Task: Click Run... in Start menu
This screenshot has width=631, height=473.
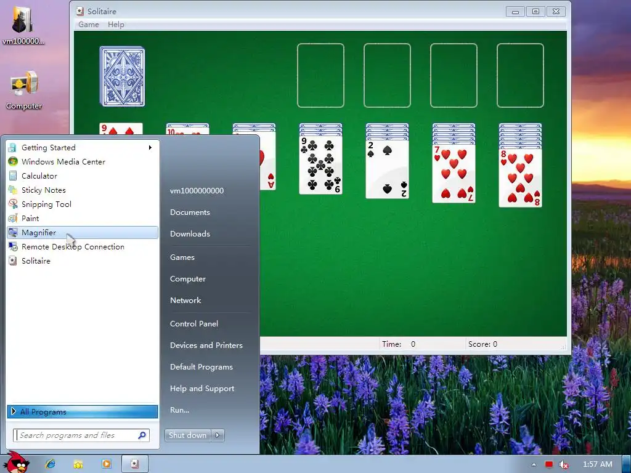Action: pyautogui.click(x=179, y=410)
